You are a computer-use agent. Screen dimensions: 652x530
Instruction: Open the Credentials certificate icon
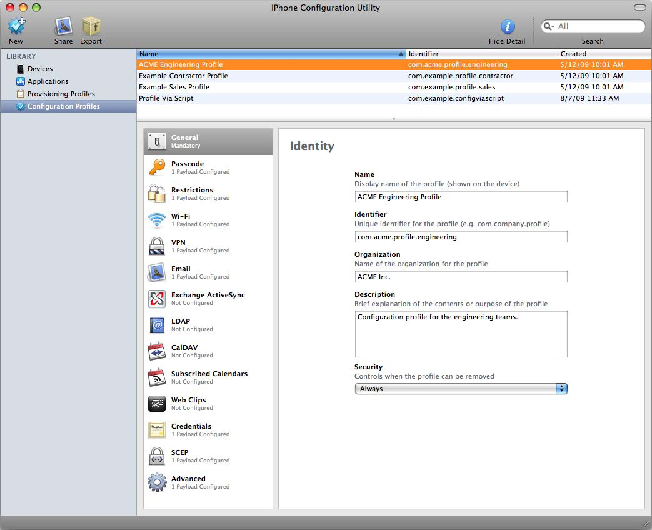tap(157, 430)
